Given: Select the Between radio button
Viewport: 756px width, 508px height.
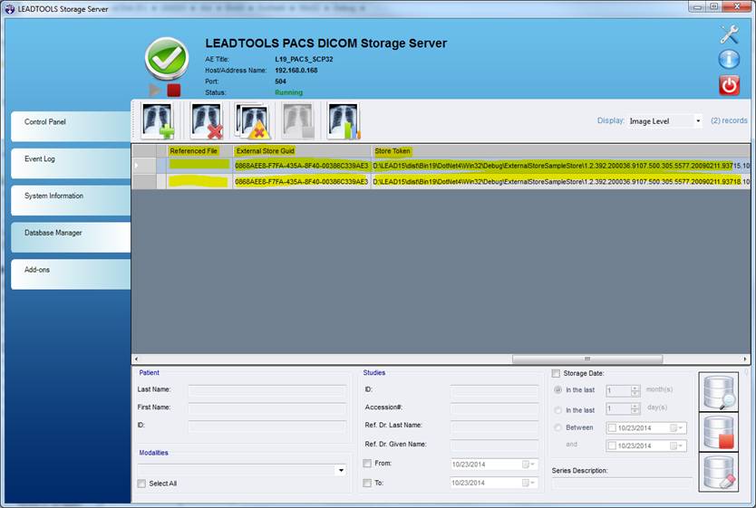Looking at the screenshot, I should click(x=557, y=427).
